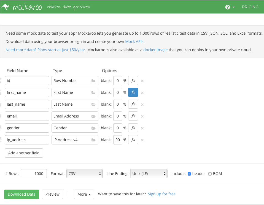The height and width of the screenshot is (205, 264).
Task: Edit blank percent for ip_address field
Action: [118, 140]
